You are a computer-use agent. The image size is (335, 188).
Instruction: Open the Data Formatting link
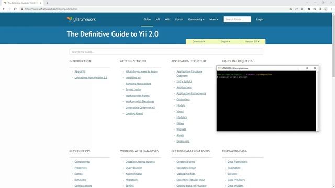coord(237,162)
